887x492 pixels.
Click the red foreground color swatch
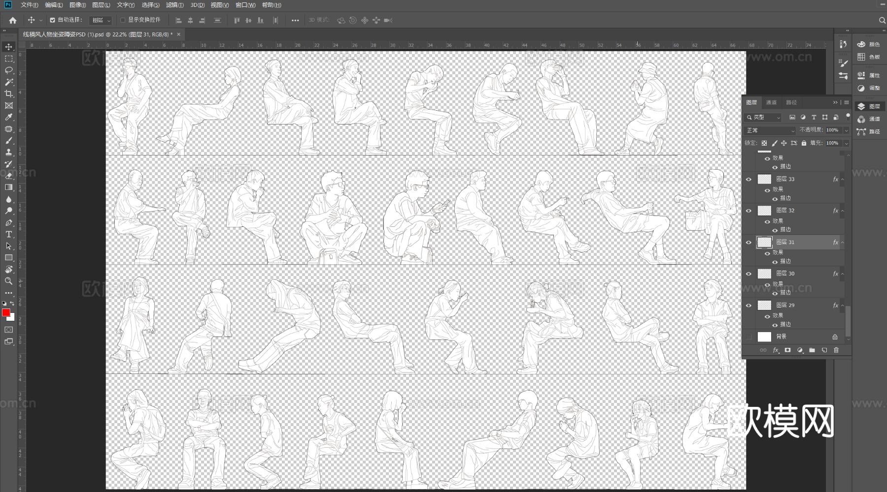[6, 313]
